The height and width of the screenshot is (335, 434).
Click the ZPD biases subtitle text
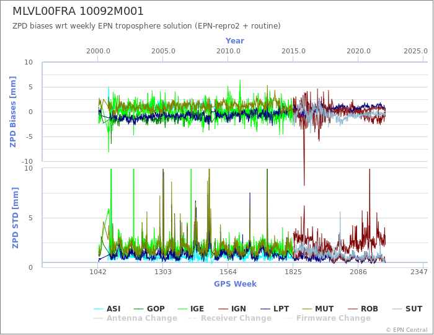point(146,26)
